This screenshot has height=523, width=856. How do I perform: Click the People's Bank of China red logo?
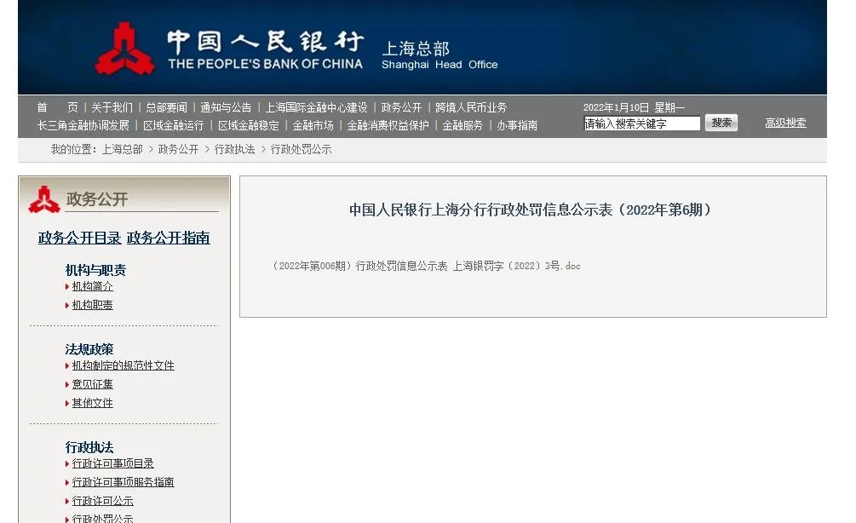point(124,49)
